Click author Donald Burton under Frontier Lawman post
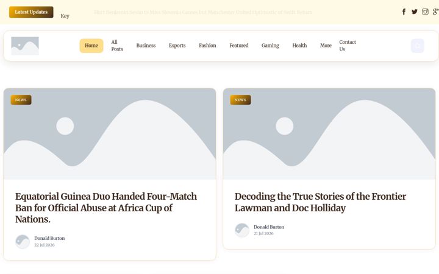The height and width of the screenshot is (274, 439). (x=269, y=227)
